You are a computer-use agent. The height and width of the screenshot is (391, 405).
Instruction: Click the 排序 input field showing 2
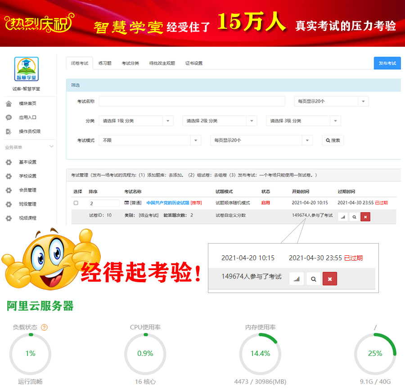click(104, 203)
